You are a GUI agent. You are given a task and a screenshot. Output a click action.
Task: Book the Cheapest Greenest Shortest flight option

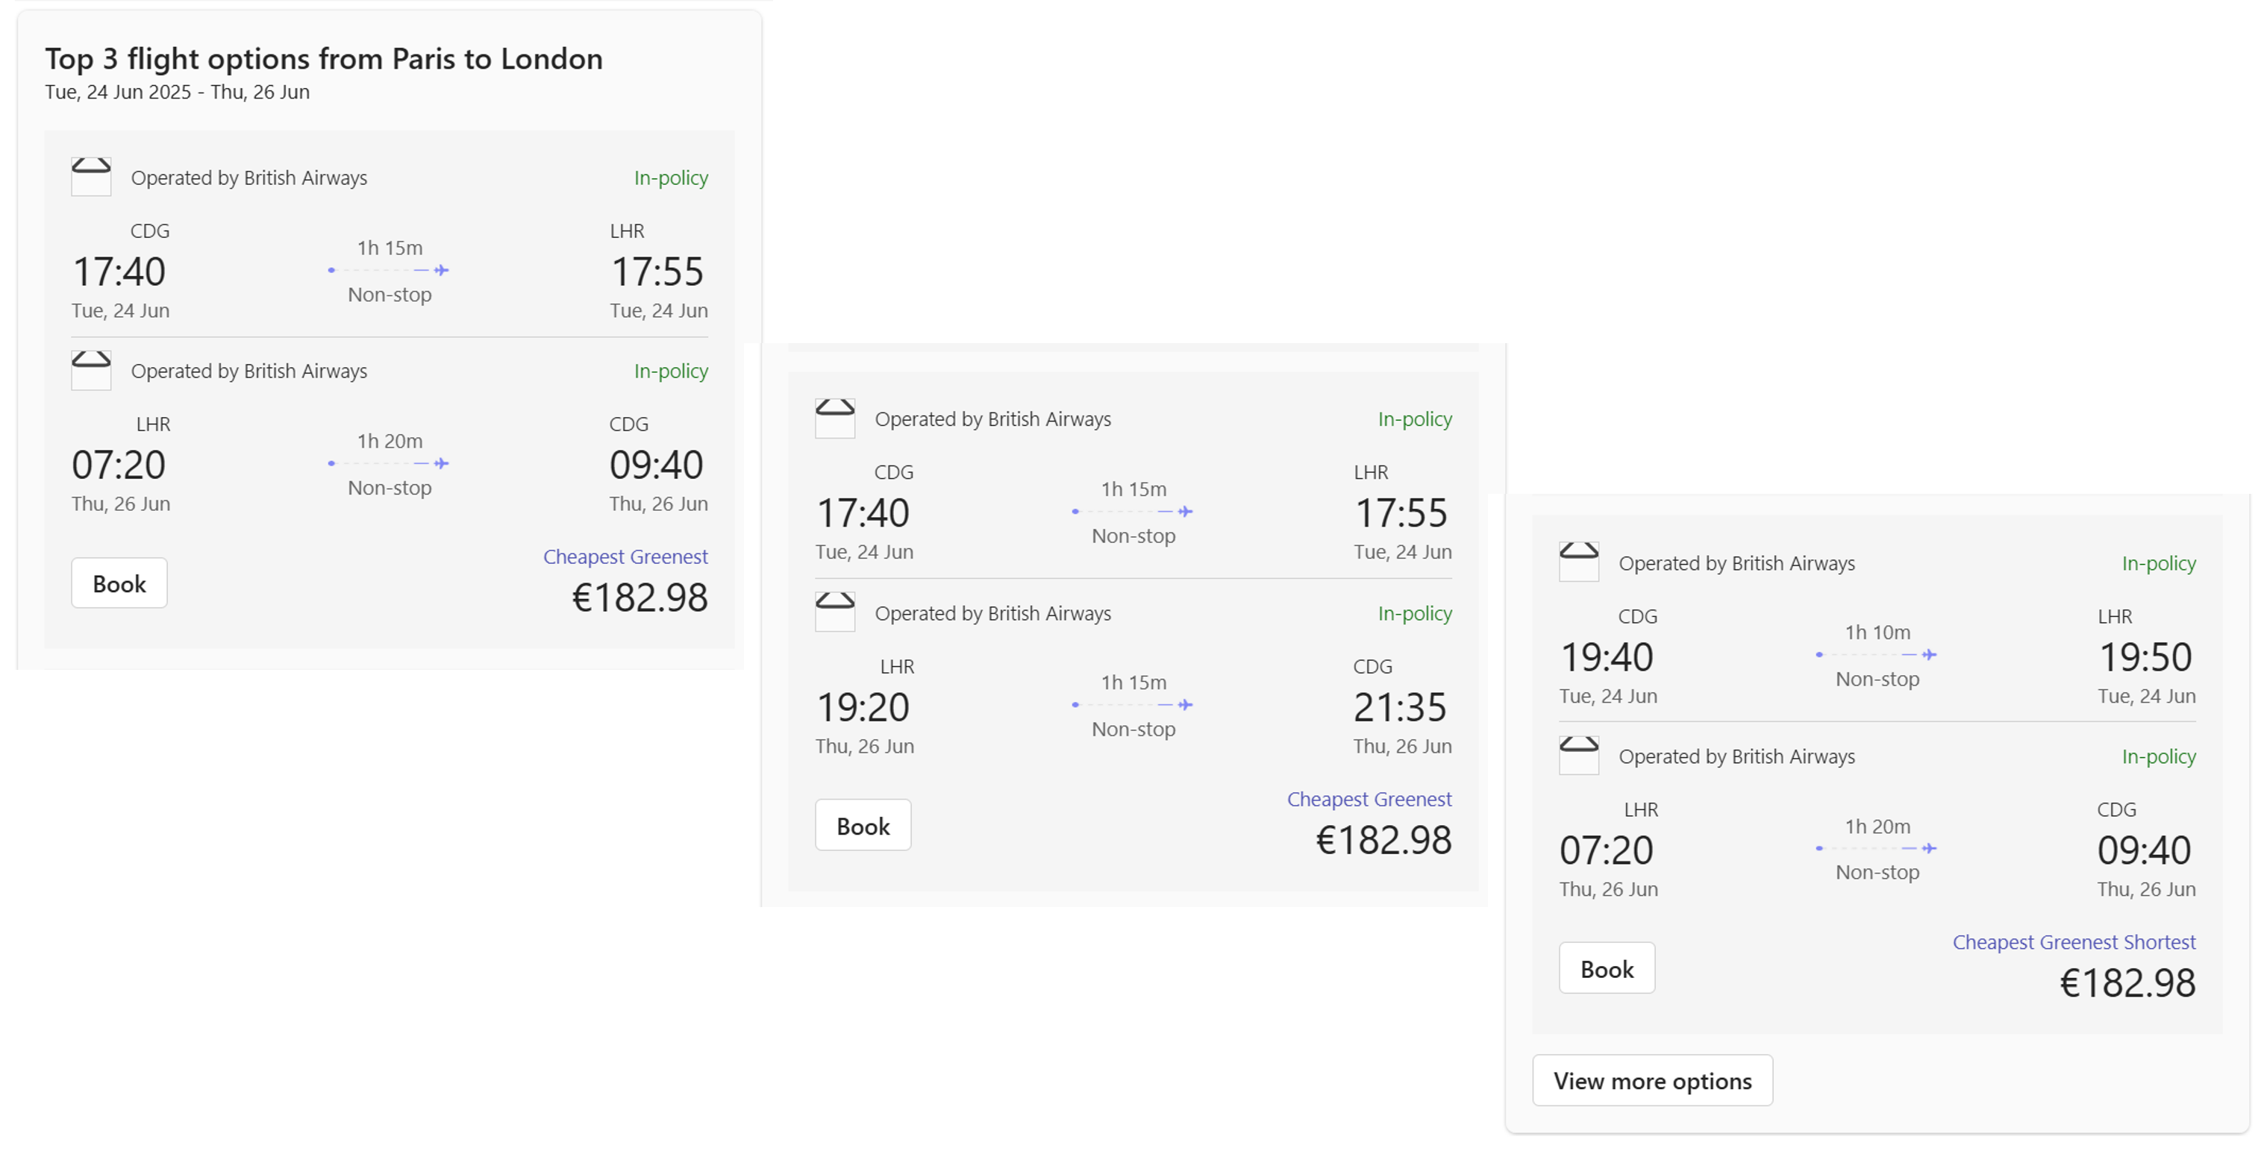[1607, 969]
